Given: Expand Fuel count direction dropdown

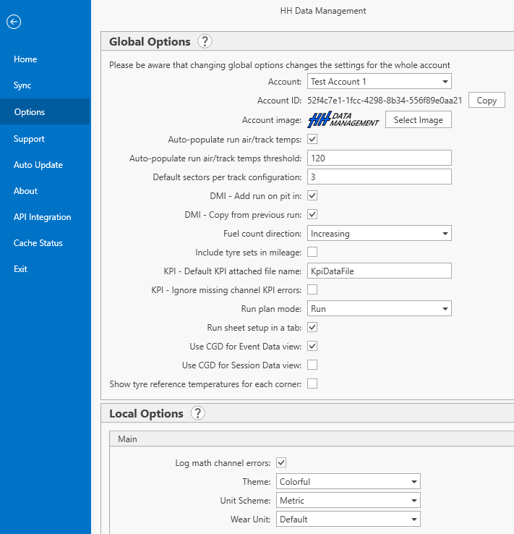Looking at the screenshot, I should [379, 234].
